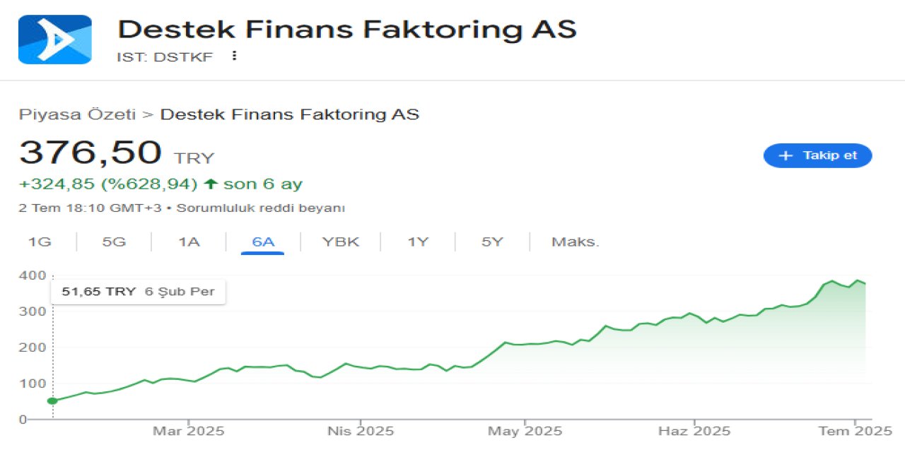This screenshot has width=905, height=452.
Task: Show the 1A monthly chart range
Action: pyautogui.click(x=189, y=242)
